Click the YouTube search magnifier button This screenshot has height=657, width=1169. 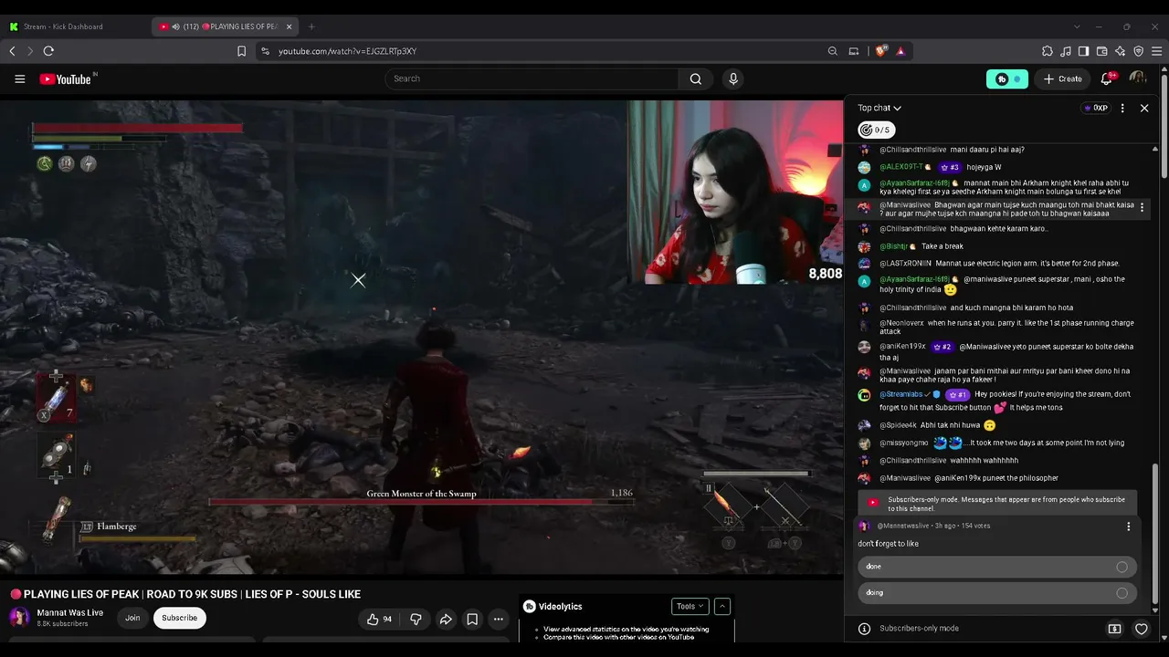(696, 79)
